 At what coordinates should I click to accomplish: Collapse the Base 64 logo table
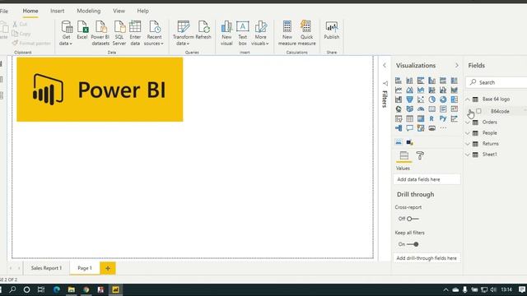(468, 99)
